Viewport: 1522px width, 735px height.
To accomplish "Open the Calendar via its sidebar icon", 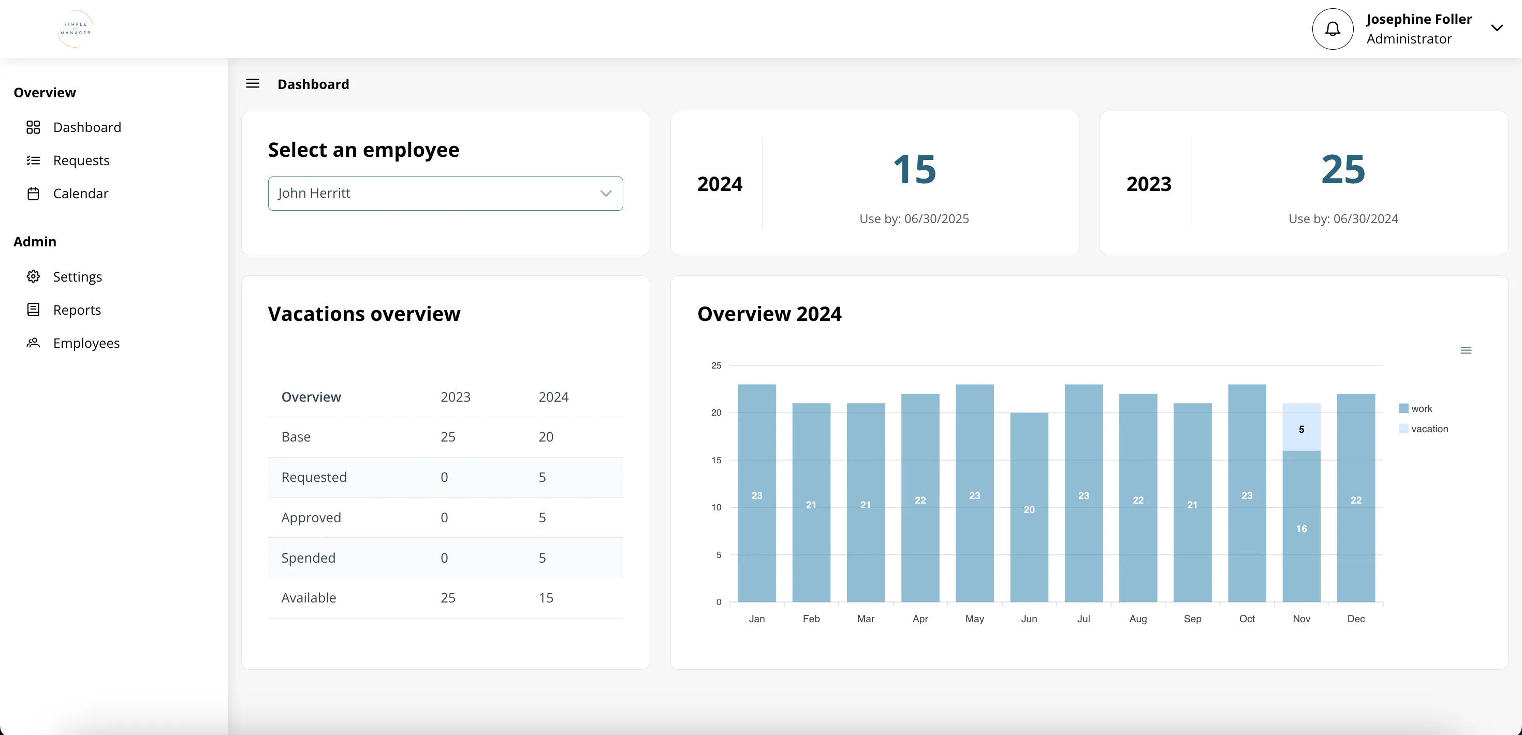I will click(34, 193).
